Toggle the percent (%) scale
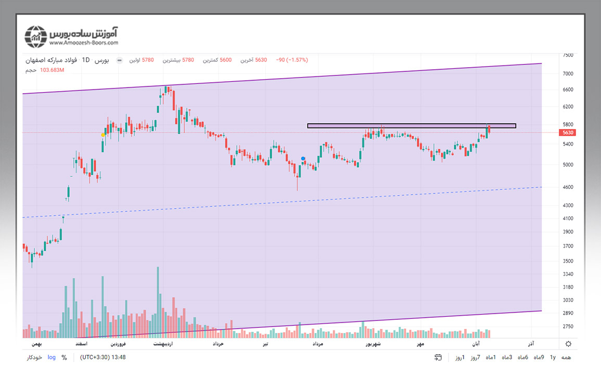601x386 pixels. tap(65, 357)
